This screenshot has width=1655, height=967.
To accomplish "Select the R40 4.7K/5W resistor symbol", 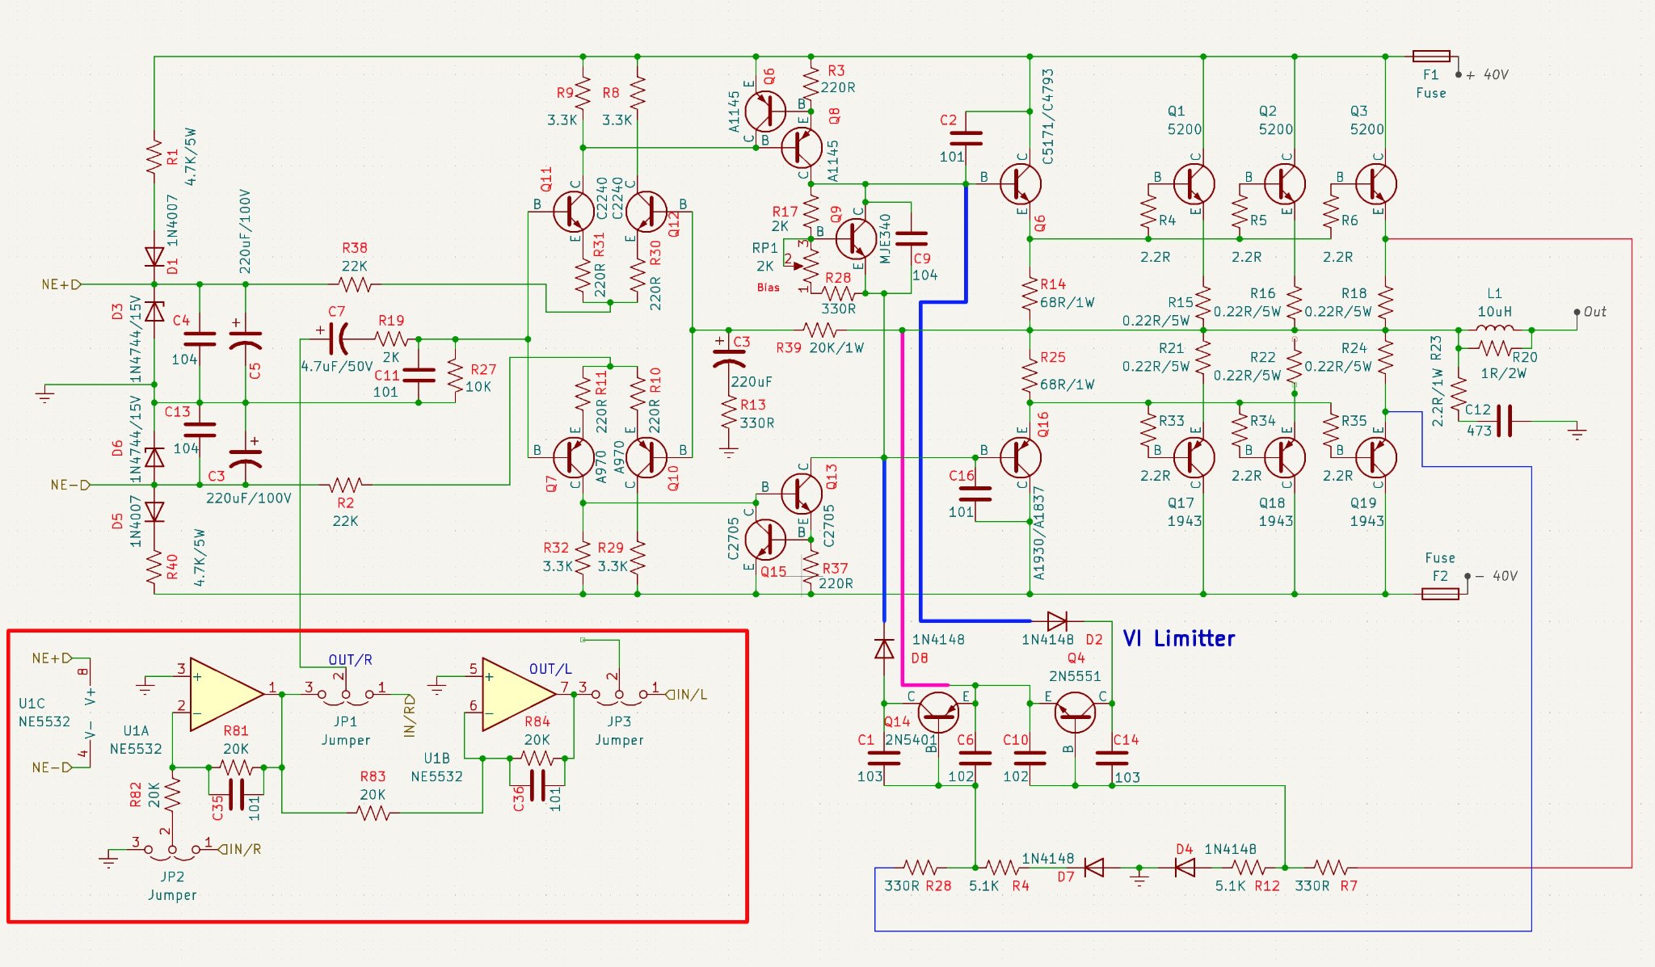I will tap(154, 566).
